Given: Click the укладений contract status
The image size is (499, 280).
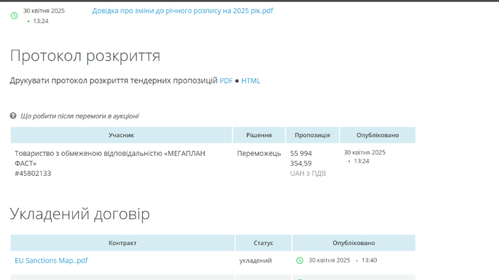Looking at the screenshot, I should 256,261.
